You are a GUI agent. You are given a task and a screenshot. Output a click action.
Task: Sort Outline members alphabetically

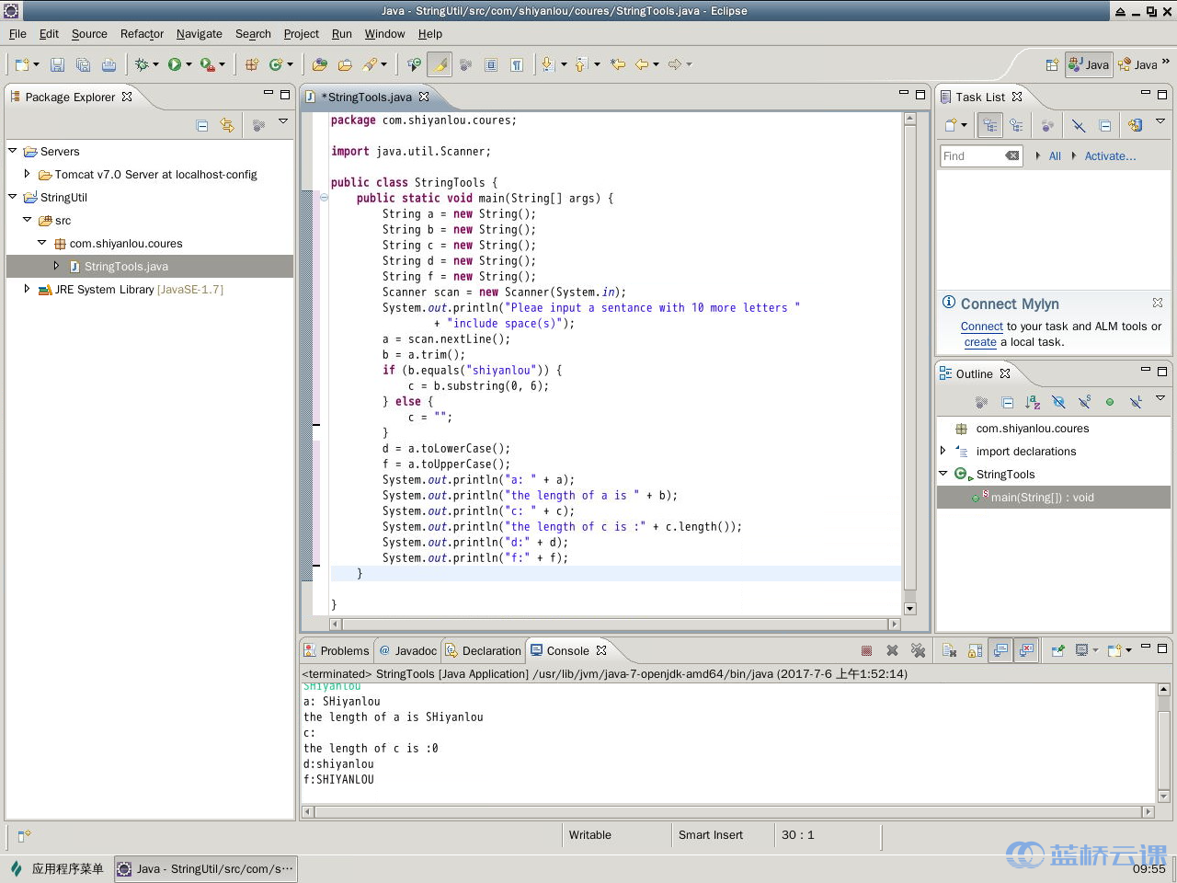point(1033,402)
